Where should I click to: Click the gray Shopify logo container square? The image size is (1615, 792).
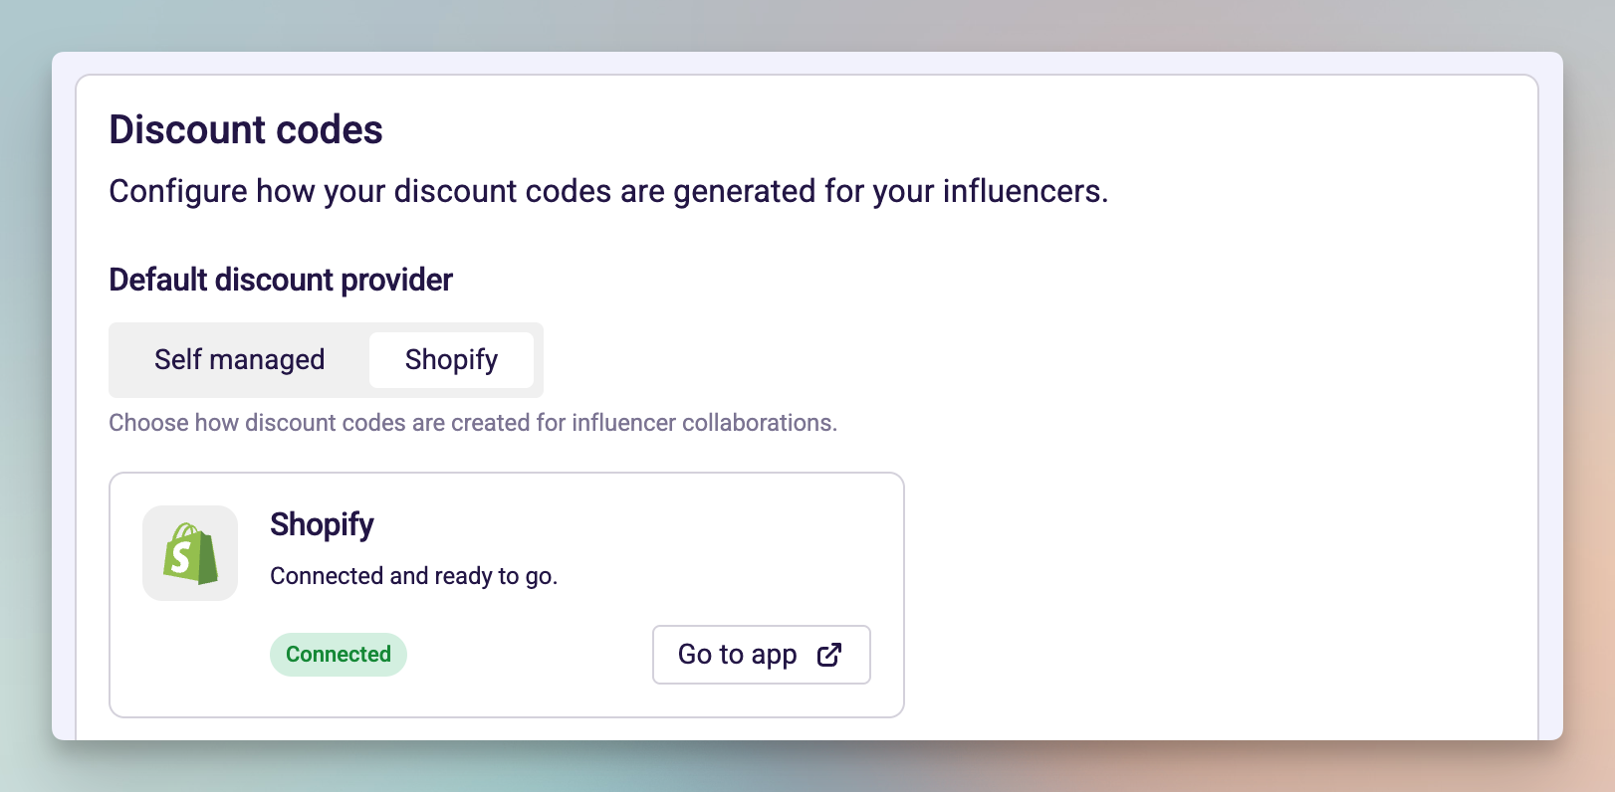click(190, 553)
